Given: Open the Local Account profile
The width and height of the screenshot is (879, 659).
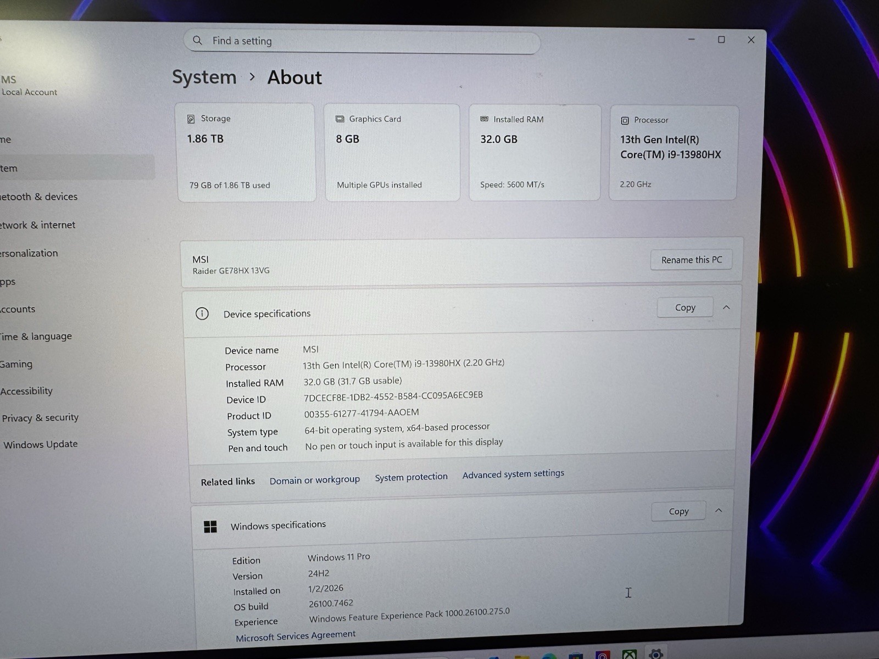Looking at the screenshot, I should pos(30,86).
